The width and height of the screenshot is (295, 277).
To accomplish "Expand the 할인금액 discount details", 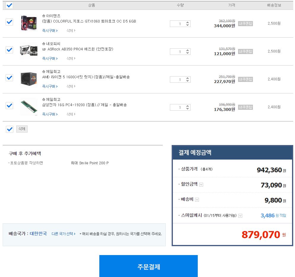I will [201, 184].
